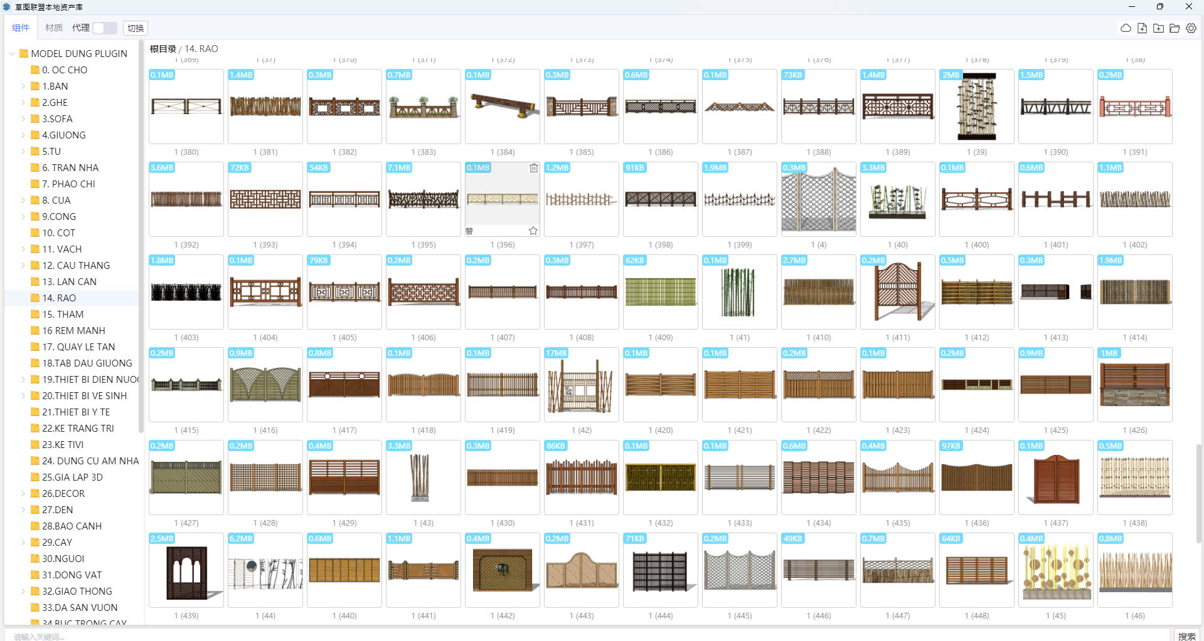Select the 1 (411) wooden gate thumbnail

pyautogui.click(x=897, y=292)
